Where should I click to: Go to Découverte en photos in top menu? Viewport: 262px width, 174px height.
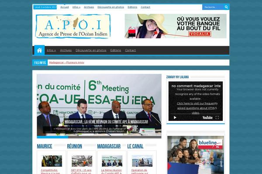[x=110, y=7]
